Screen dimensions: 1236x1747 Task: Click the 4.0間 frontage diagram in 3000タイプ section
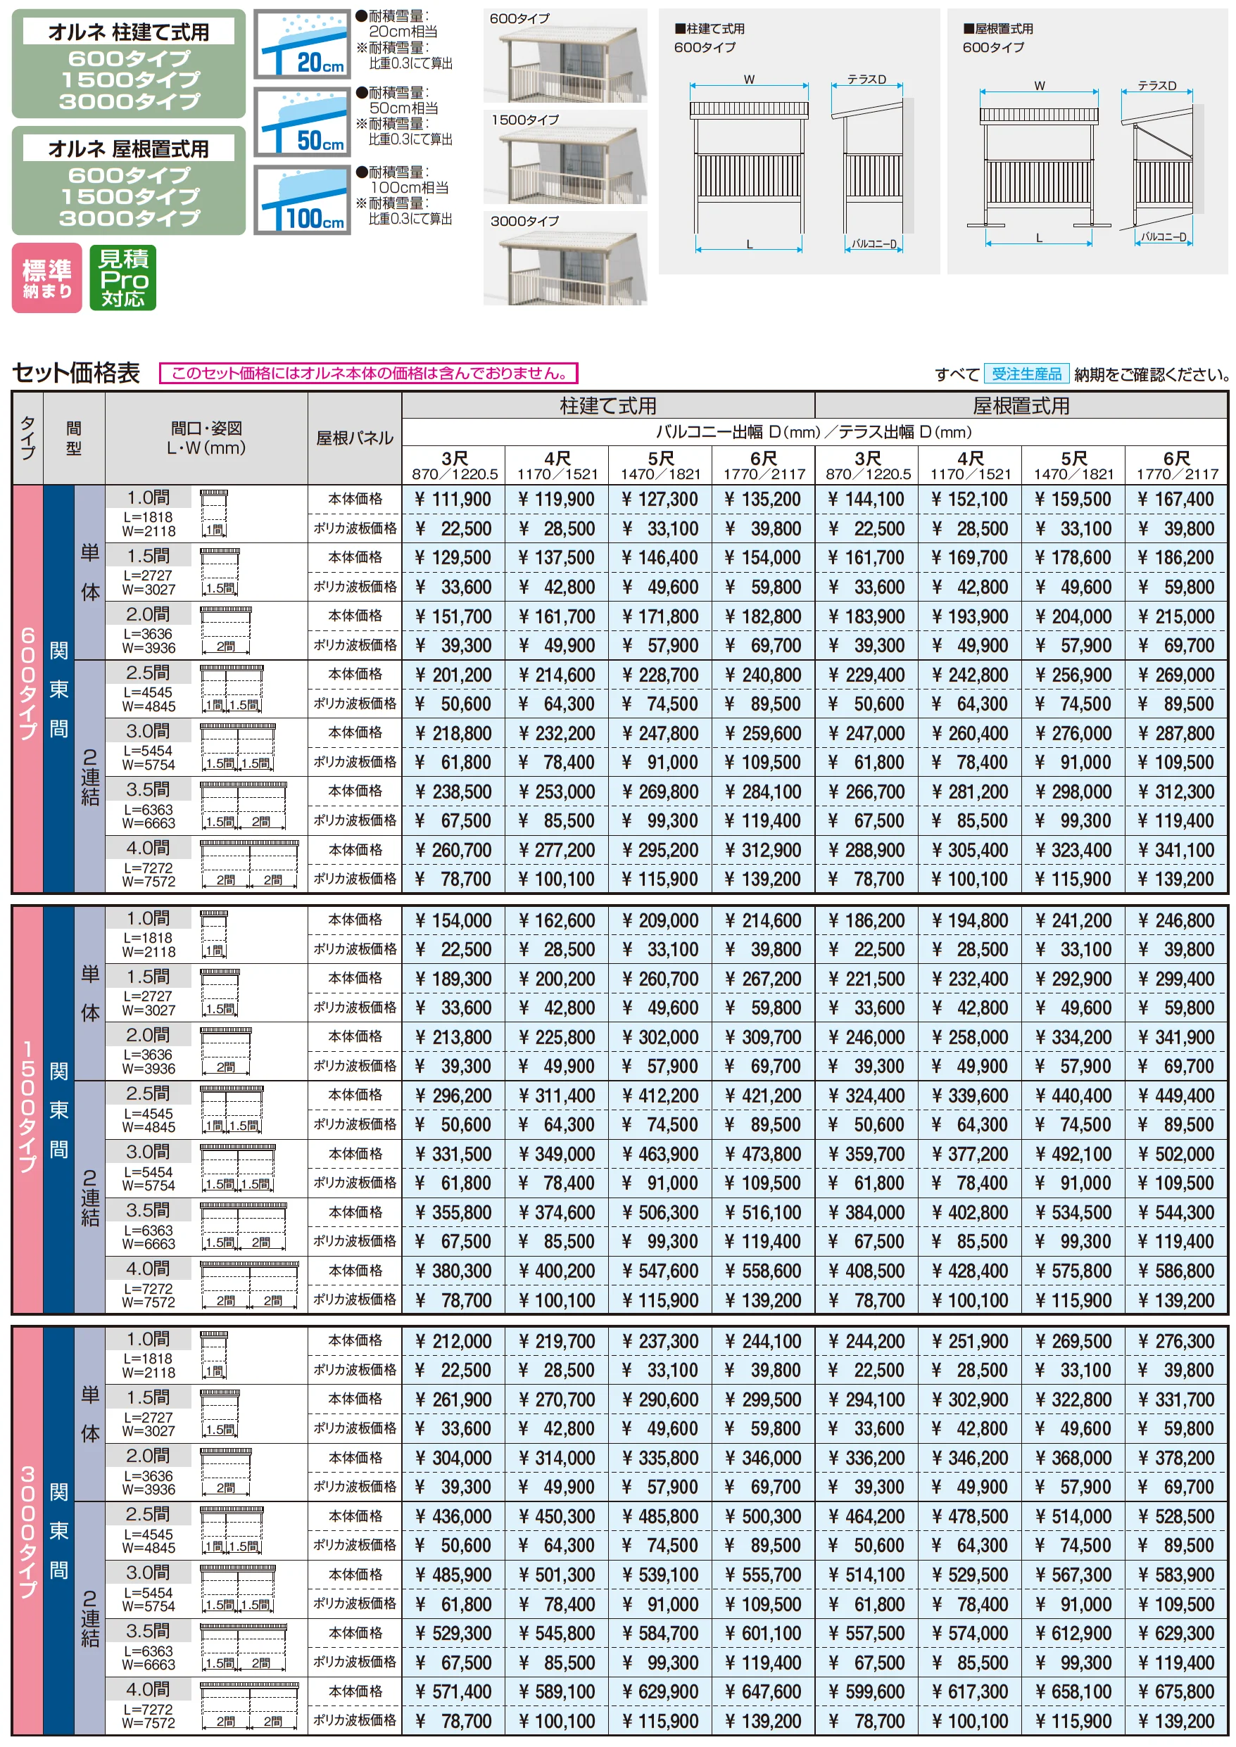(x=250, y=1707)
